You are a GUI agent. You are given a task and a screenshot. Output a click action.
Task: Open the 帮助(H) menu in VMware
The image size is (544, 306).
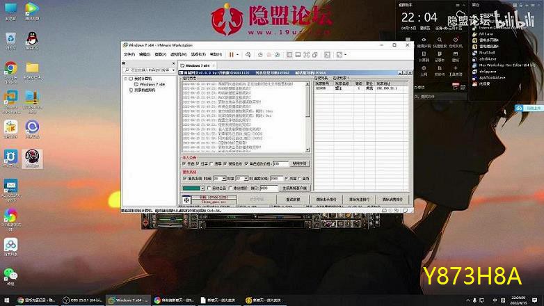pos(216,54)
